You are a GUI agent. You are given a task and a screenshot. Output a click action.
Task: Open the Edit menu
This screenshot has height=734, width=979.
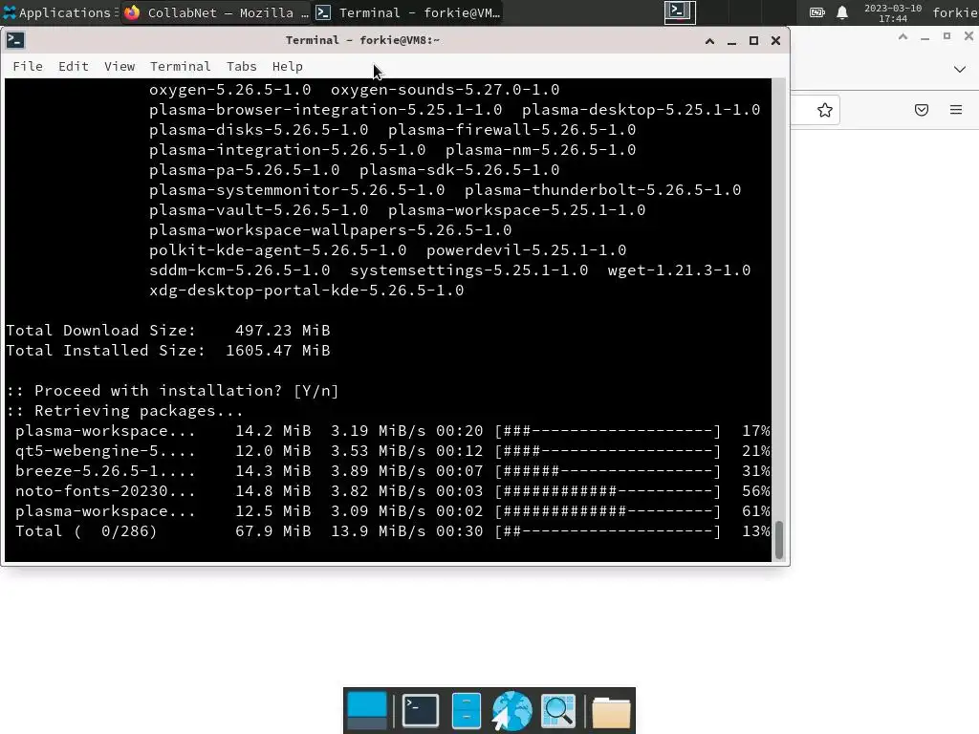point(74,66)
